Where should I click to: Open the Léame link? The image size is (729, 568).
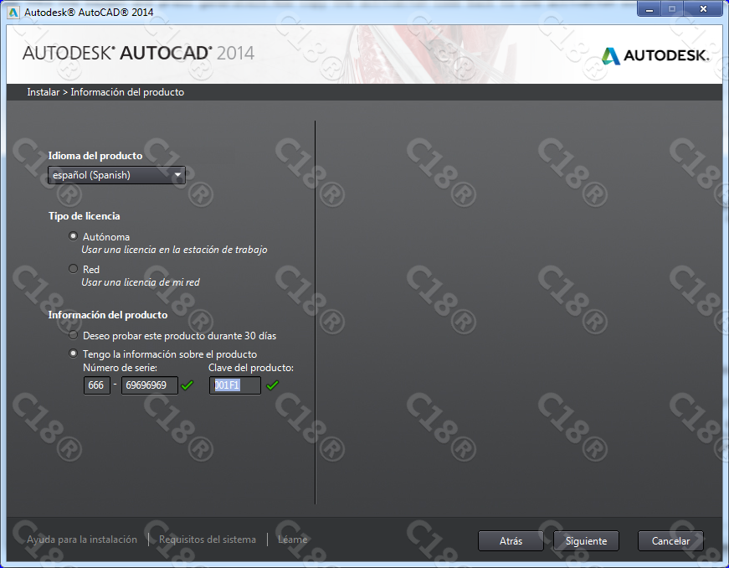tap(292, 540)
